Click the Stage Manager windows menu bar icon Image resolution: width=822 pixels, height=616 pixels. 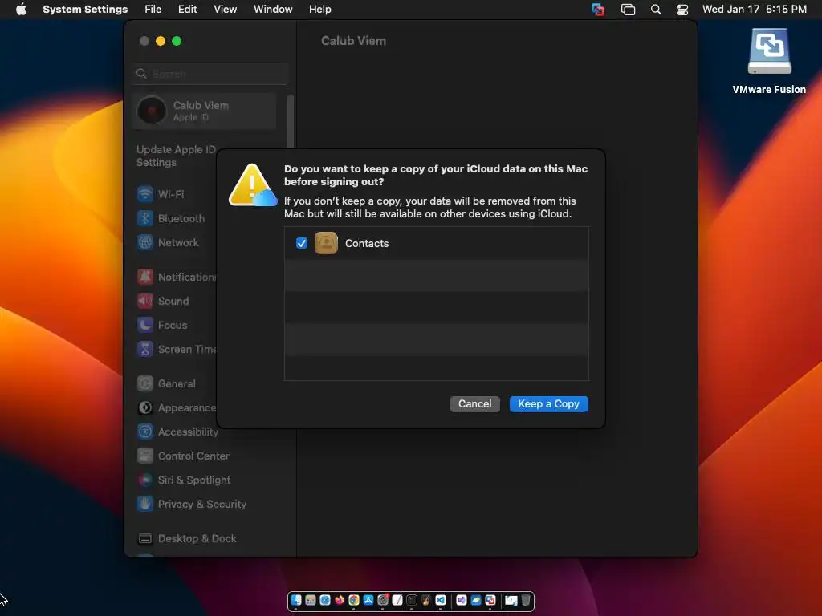tap(628, 9)
